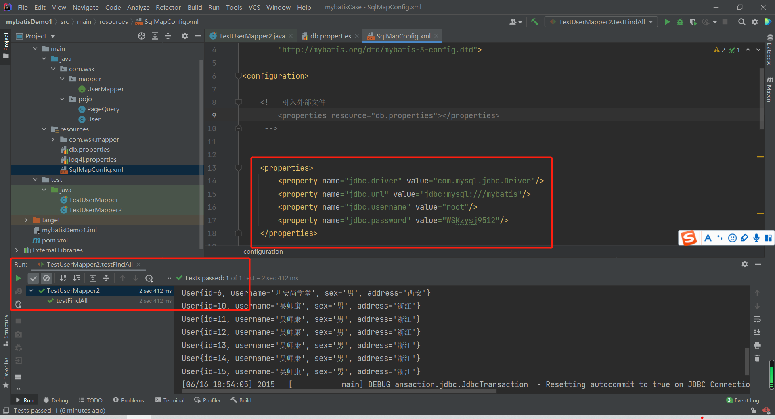The width and height of the screenshot is (775, 419).
Task: Open the Structure tool window
Action: click(x=6, y=330)
